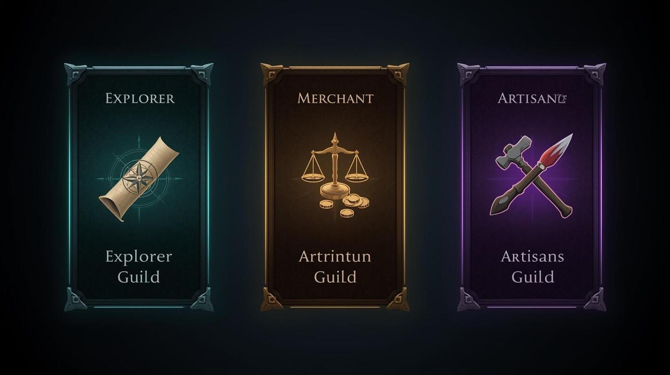The height and width of the screenshot is (375, 670).
Task: Click the rolled map scroll icon
Action: pyautogui.click(x=139, y=179)
